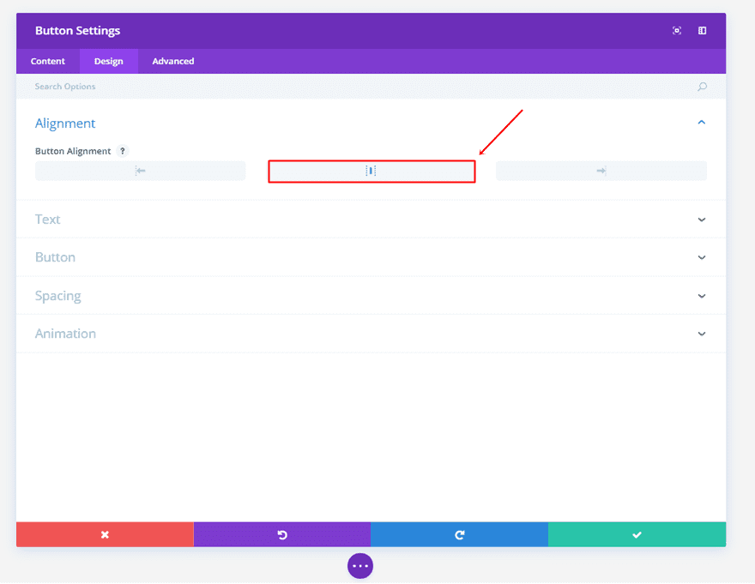Open the Advanced tab

click(x=173, y=61)
